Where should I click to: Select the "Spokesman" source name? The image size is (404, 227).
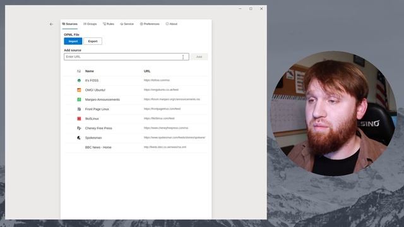click(93, 137)
